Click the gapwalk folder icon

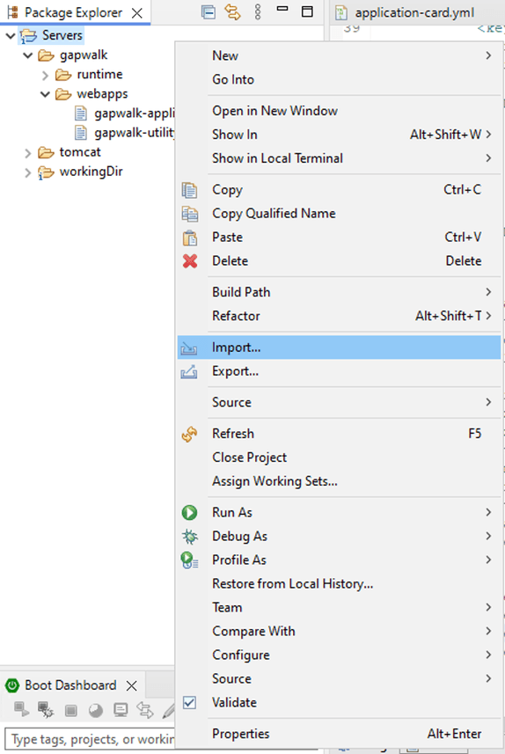(46, 55)
